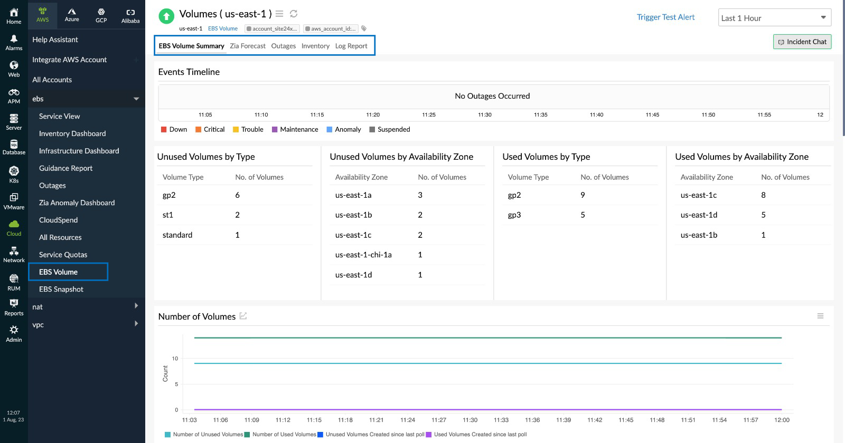Viewport: 845px width, 443px height.
Task: Click the Trigger Test Alert link
Action: click(665, 17)
